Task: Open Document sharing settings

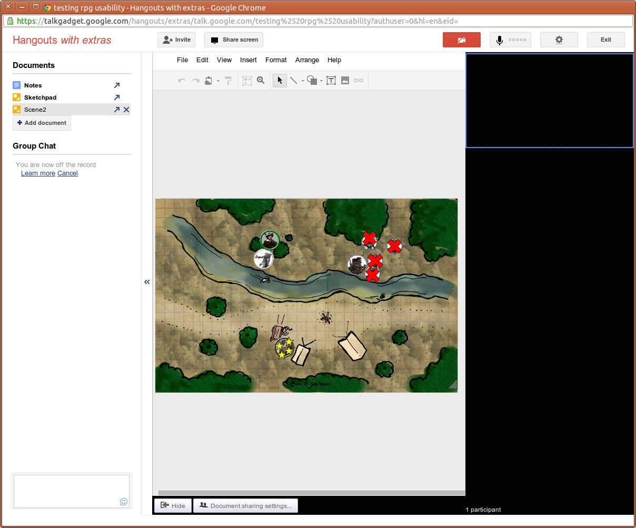Action: pyautogui.click(x=245, y=505)
